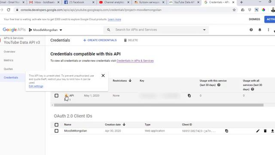Image resolution: width=275 pixels, height=155 pixels.
Task: Sort API keys by Restrictions arrow
Action: [x=130, y=81]
